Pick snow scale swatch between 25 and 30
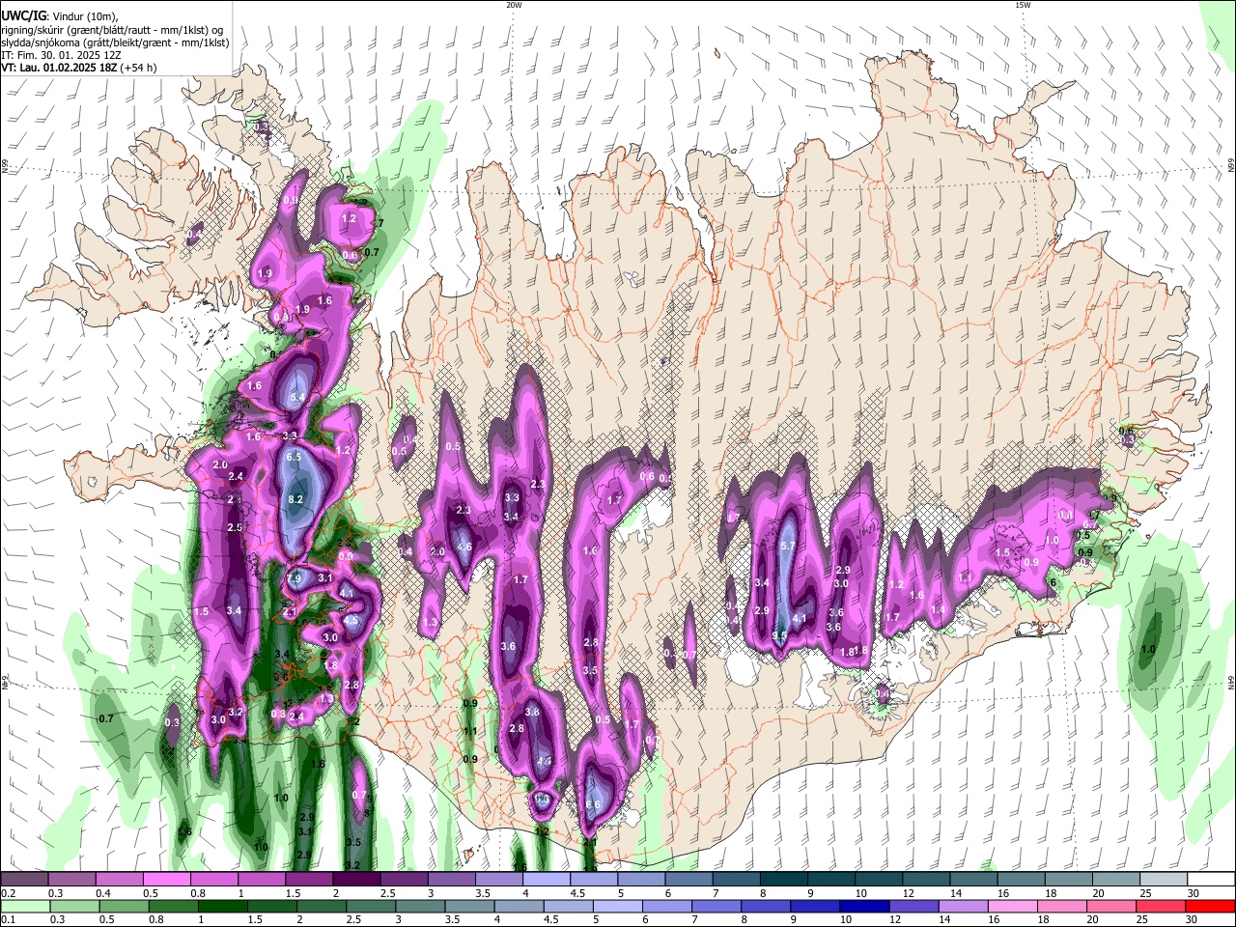 click(1165, 879)
